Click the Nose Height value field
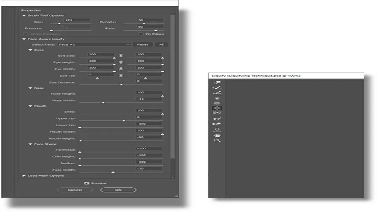 (149, 92)
